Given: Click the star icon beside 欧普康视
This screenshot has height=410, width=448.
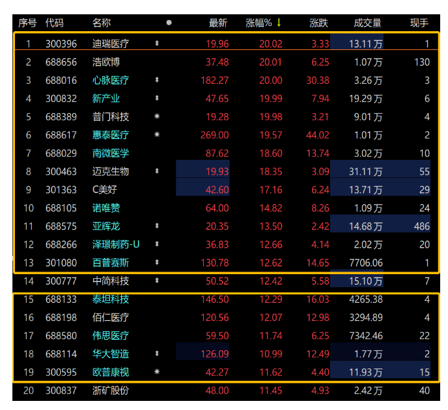Looking at the screenshot, I should 156,372.
